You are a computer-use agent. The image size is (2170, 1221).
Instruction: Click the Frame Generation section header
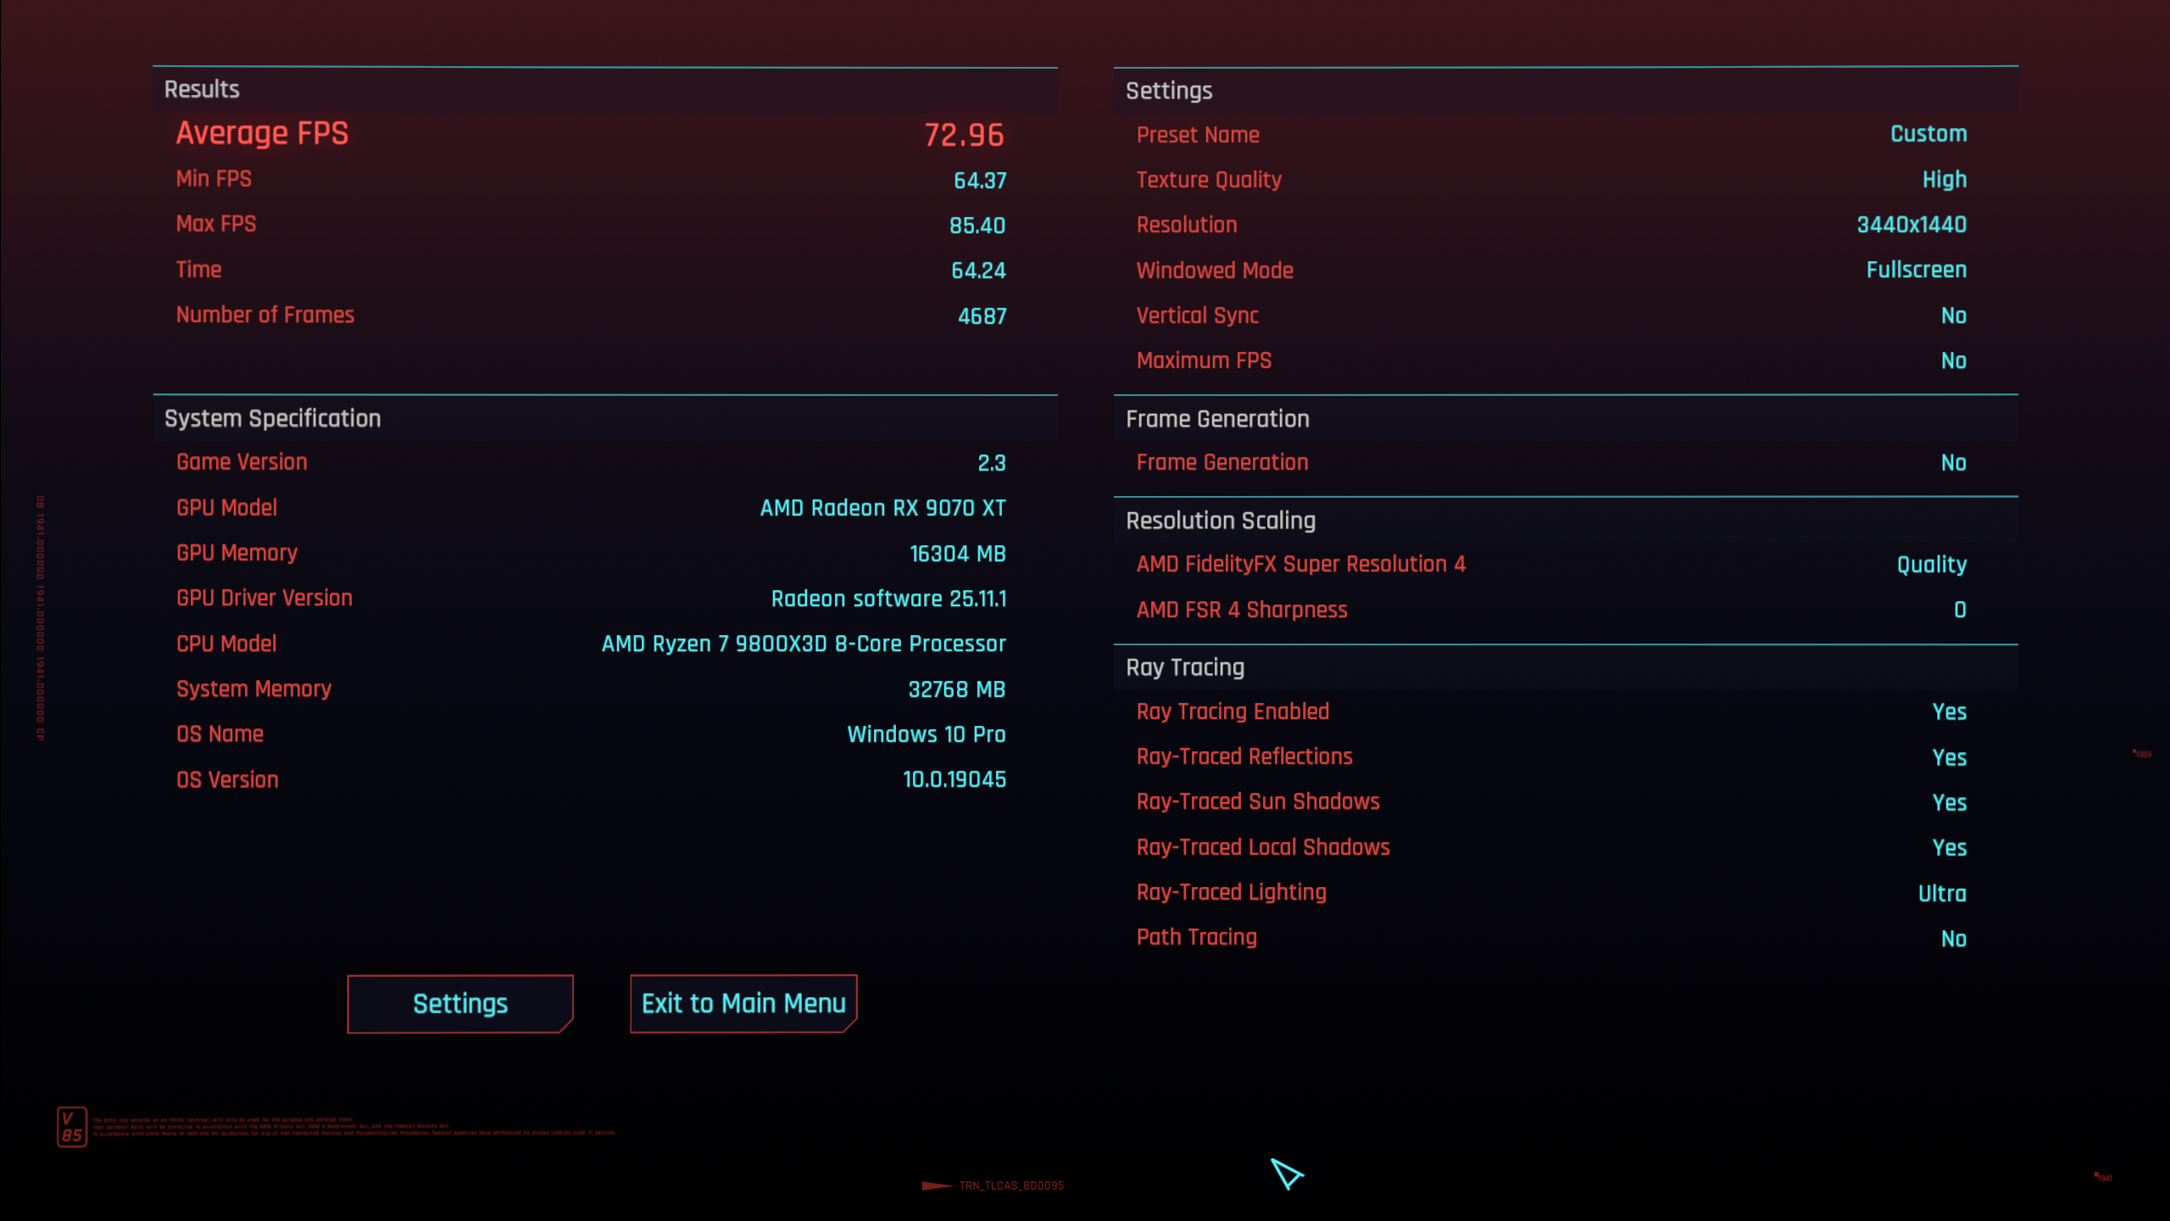tap(1216, 419)
